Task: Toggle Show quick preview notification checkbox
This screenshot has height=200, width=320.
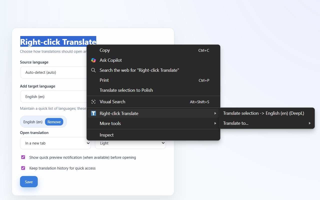Action: (x=23, y=157)
